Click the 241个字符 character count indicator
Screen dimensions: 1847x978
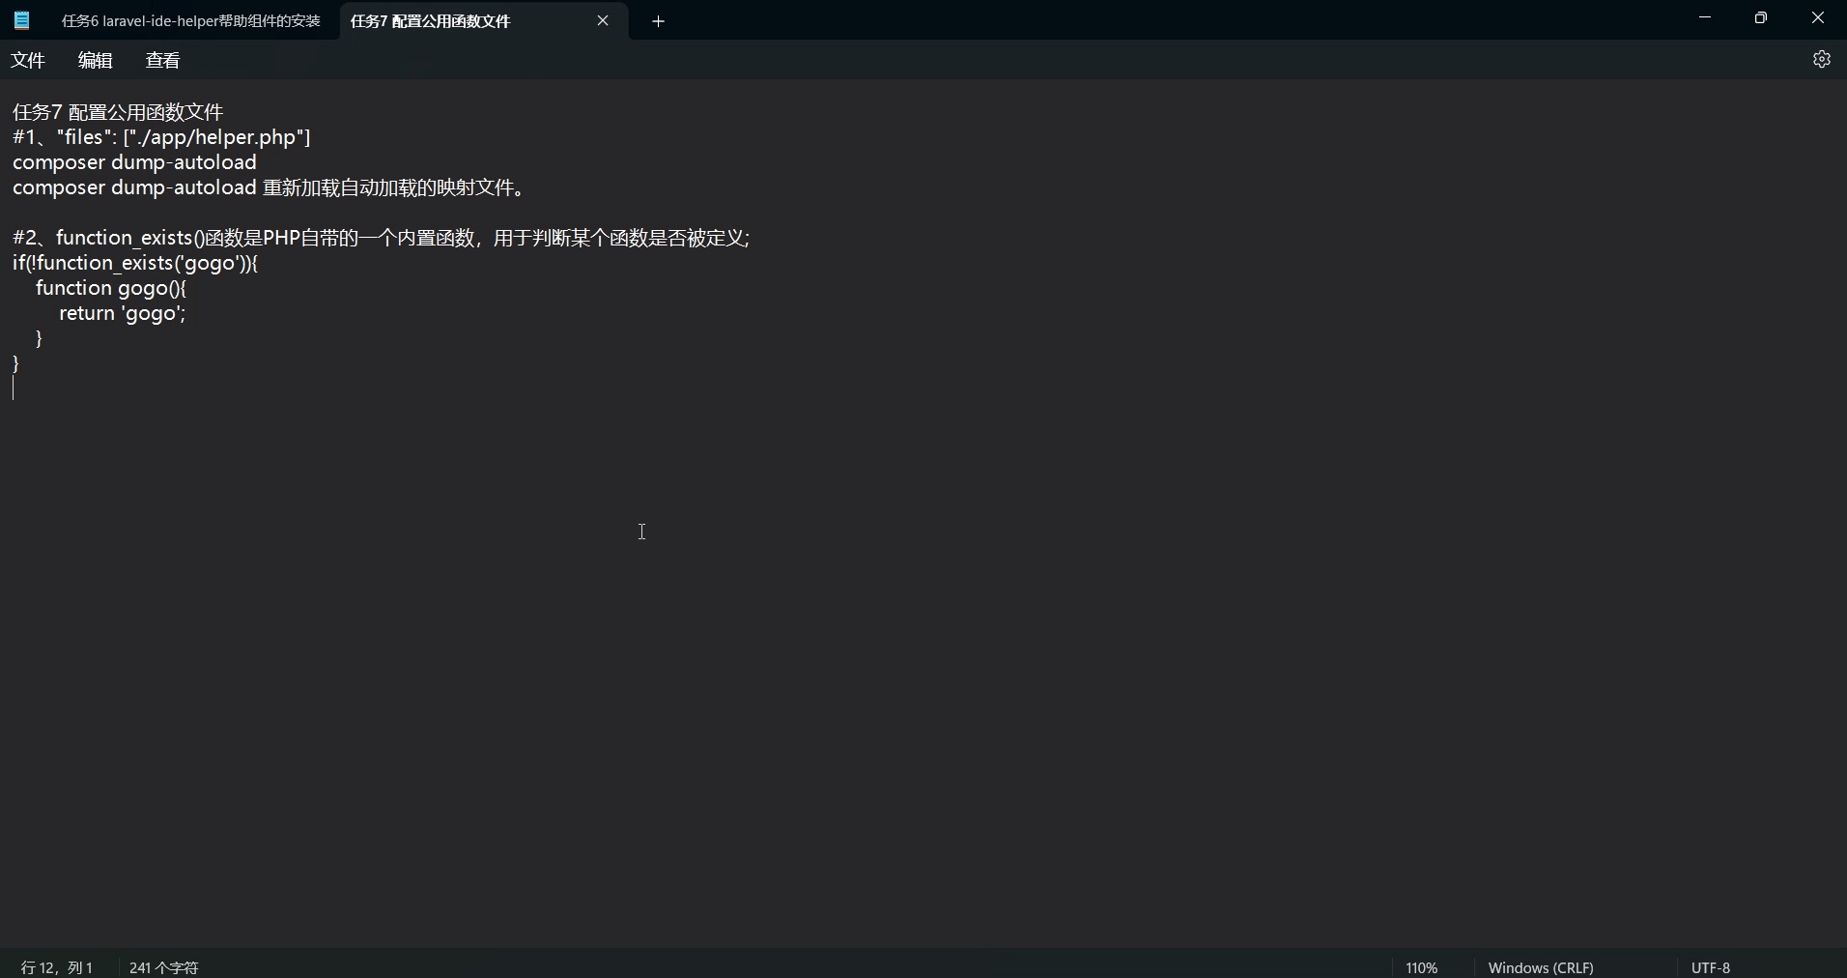[163, 966]
